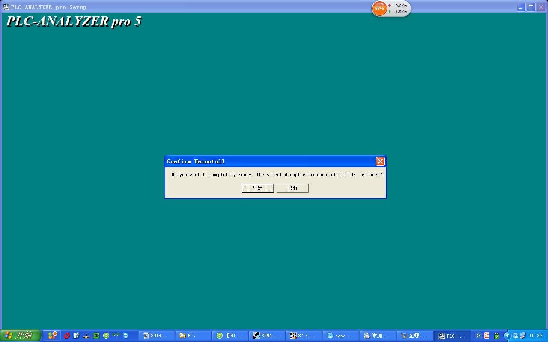548x342 pixels.
Task: Click the taskbar clock showing 10:32
Action: pos(536,336)
